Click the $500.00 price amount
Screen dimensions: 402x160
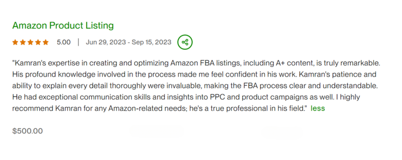[x=27, y=131]
